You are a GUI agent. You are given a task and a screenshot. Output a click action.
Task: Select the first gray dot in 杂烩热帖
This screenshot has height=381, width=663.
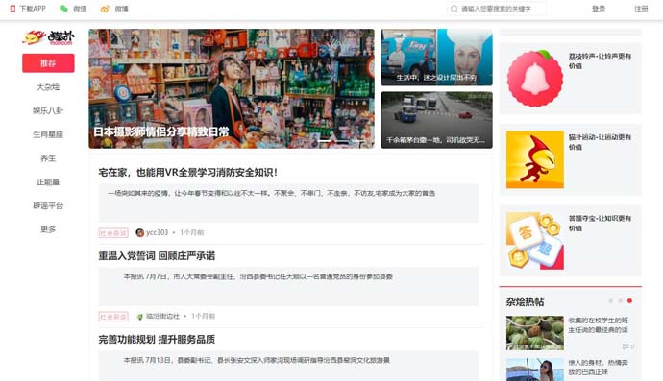click(x=610, y=300)
